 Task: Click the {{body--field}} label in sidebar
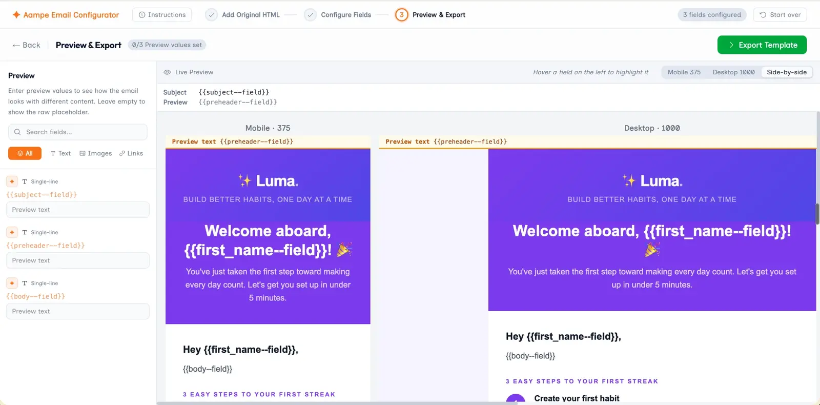36,296
